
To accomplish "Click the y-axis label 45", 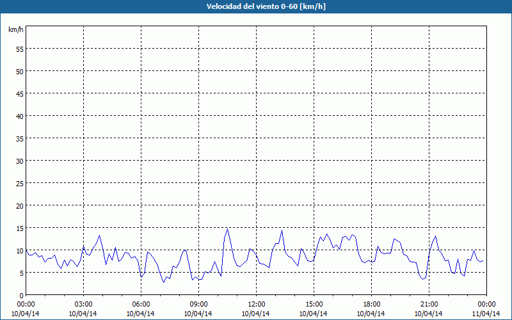I will coord(20,93).
